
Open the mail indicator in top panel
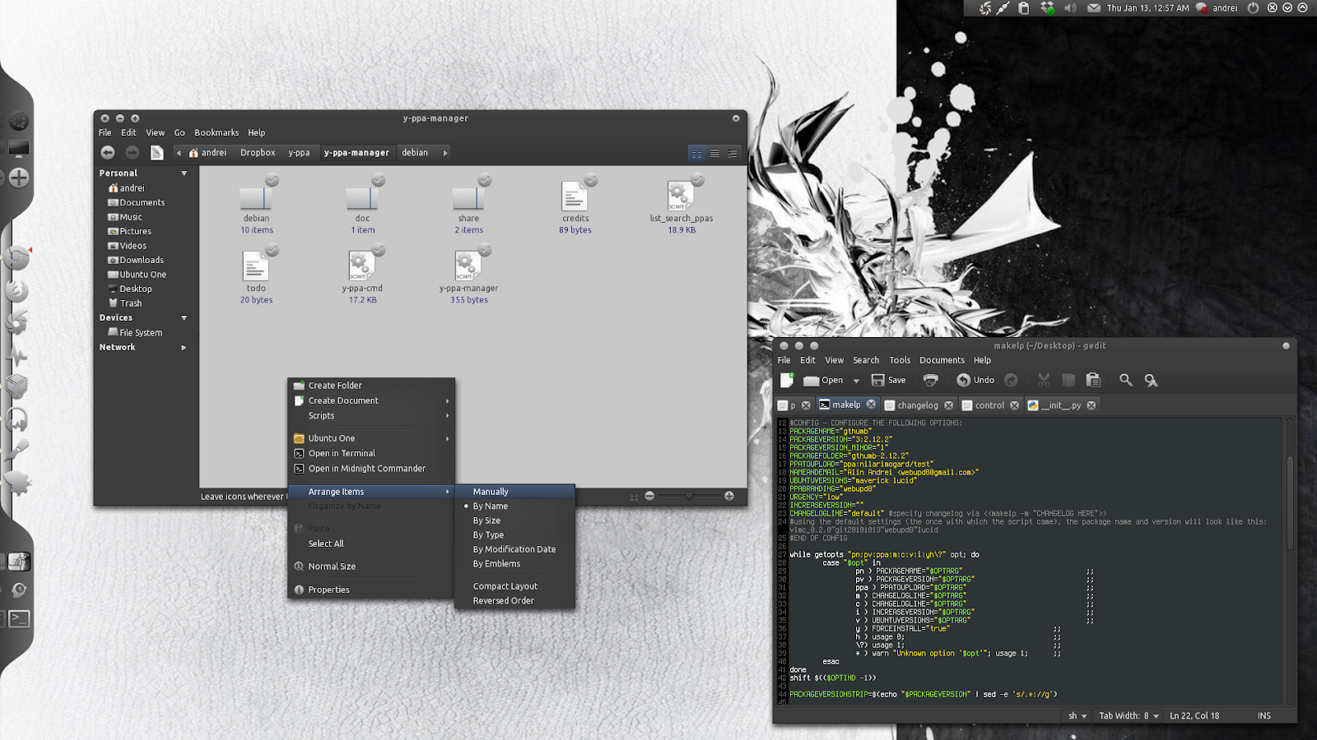[x=1094, y=8]
